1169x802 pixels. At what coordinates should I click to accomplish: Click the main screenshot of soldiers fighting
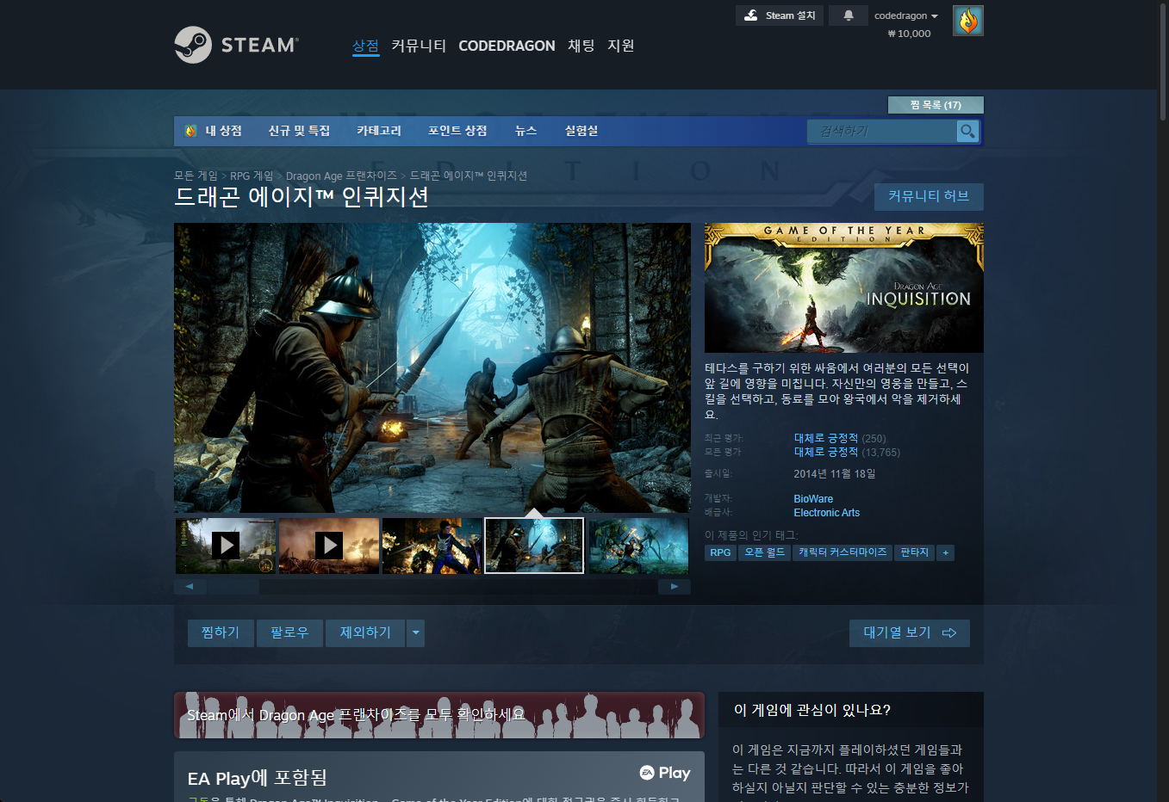pos(432,368)
